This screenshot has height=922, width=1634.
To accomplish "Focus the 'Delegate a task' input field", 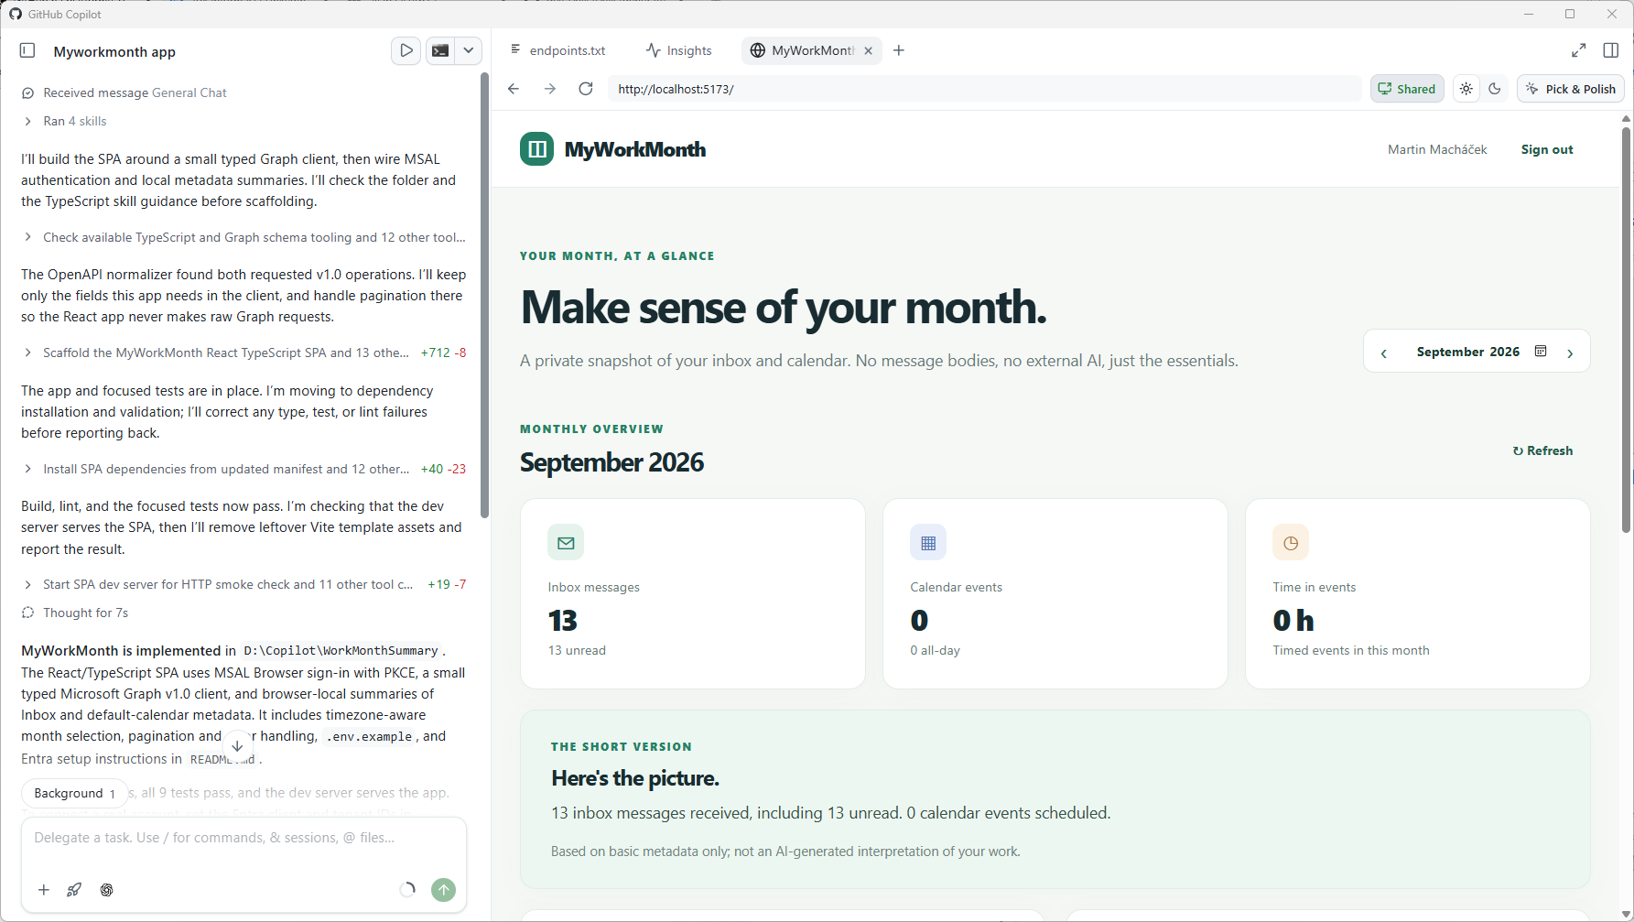I will (243, 838).
